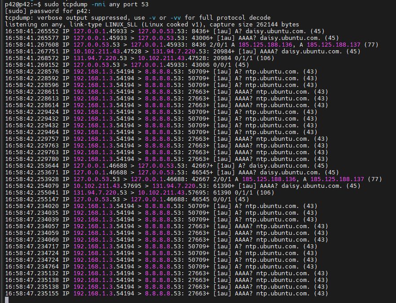396x303 pixels.
Task: Pick timestamp 16:58:41.267751
Action: 32,52
